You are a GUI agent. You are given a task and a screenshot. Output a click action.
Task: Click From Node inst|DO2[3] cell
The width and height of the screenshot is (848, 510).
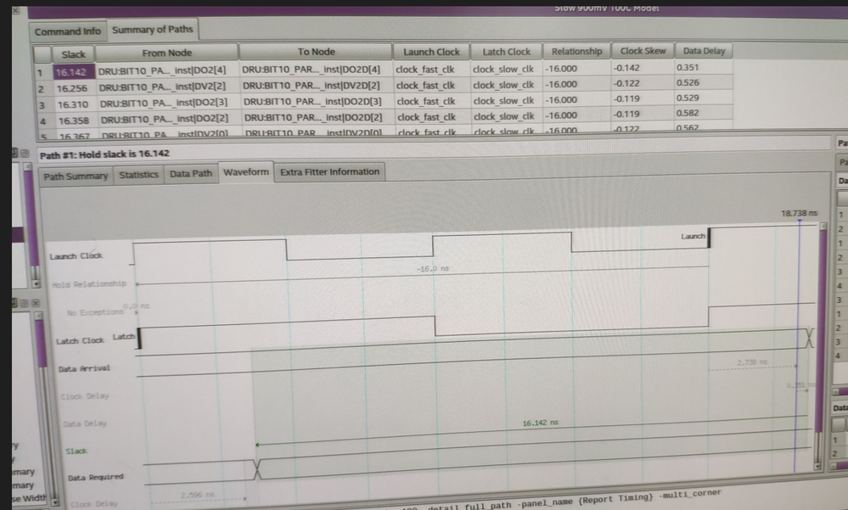(168, 102)
